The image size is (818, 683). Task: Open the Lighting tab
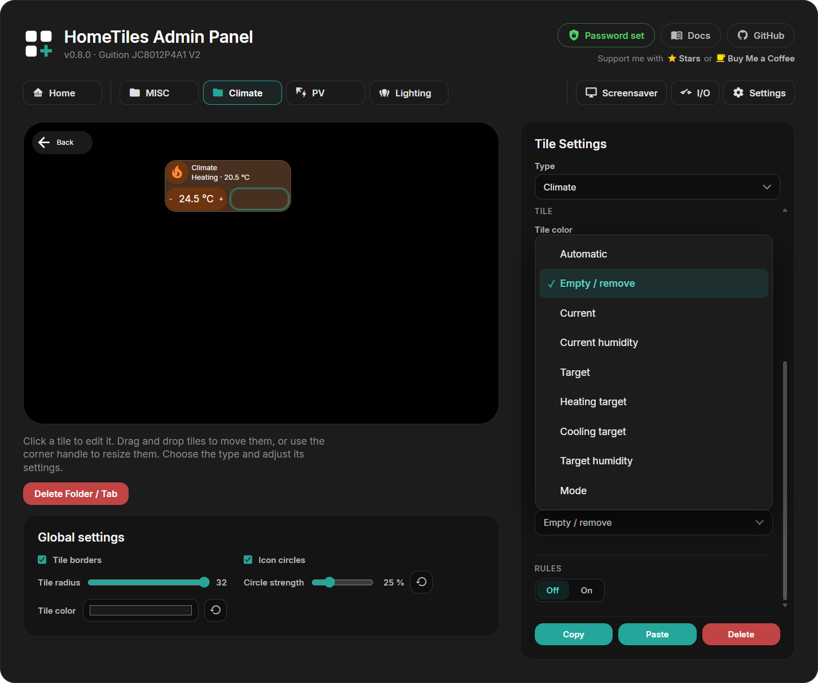(409, 93)
